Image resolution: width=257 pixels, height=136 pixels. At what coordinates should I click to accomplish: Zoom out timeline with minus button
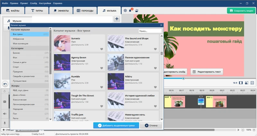[243, 130]
